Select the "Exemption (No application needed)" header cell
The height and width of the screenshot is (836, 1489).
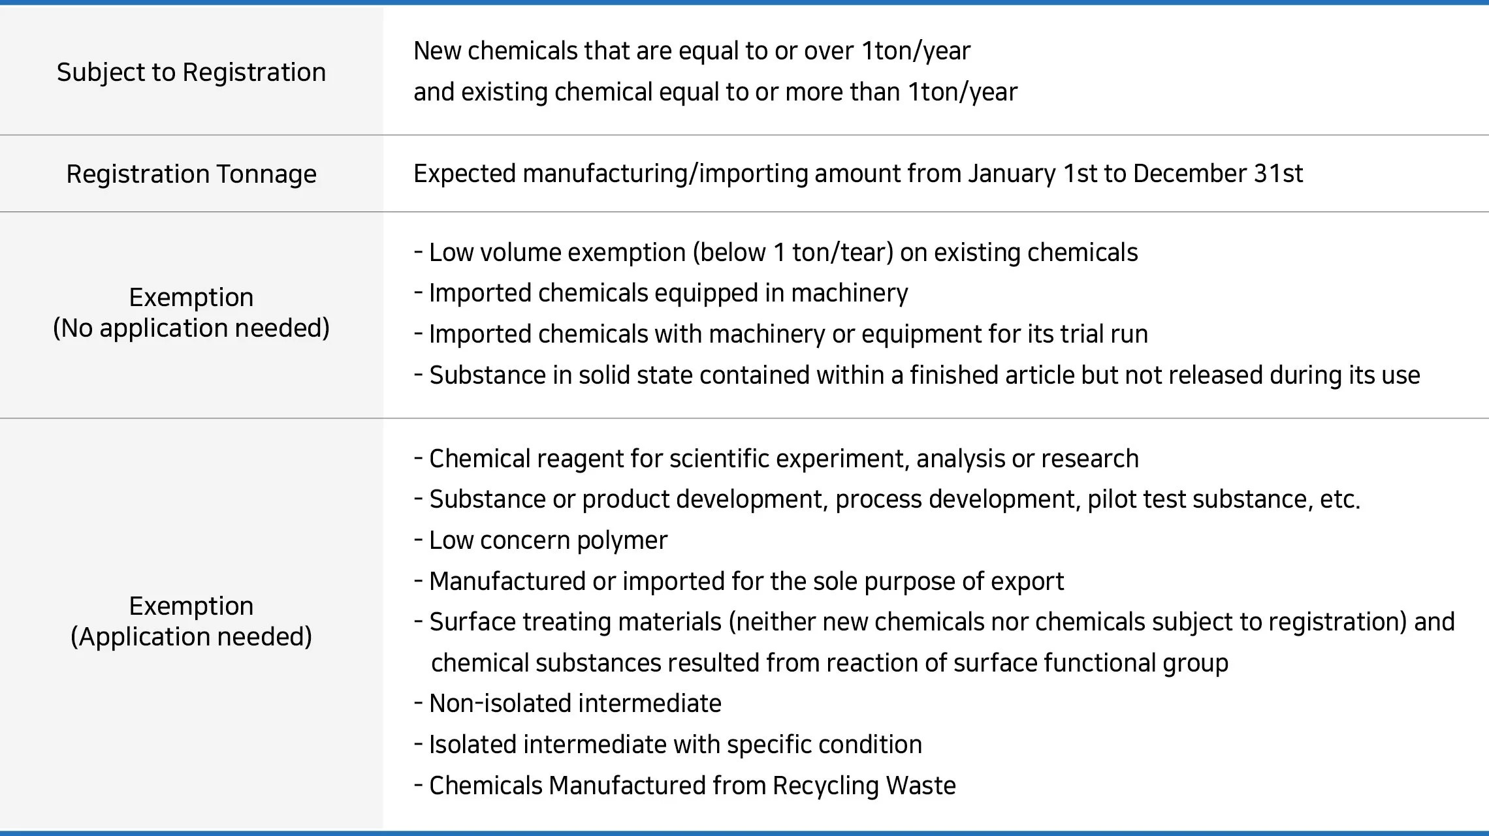coord(191,313)
